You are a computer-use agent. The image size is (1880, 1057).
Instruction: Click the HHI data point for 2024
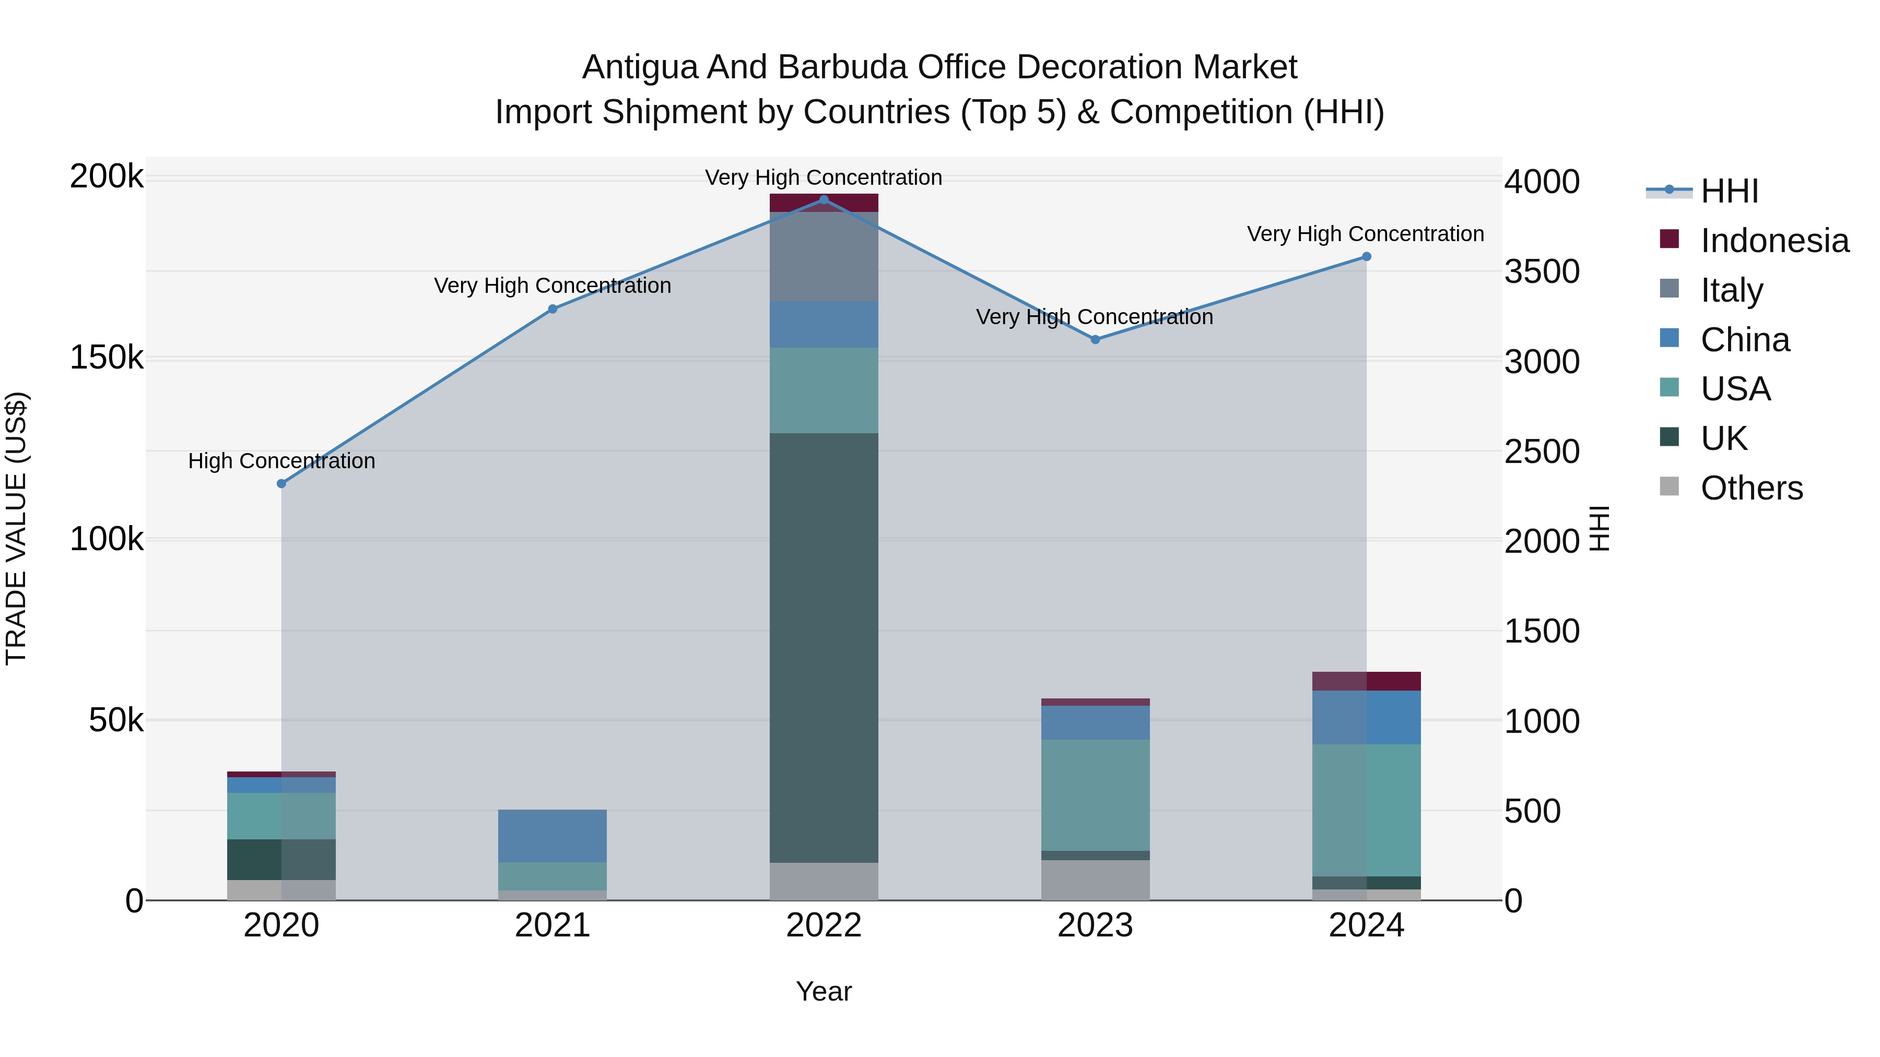pyautogui.click(x=1367, y=257)
